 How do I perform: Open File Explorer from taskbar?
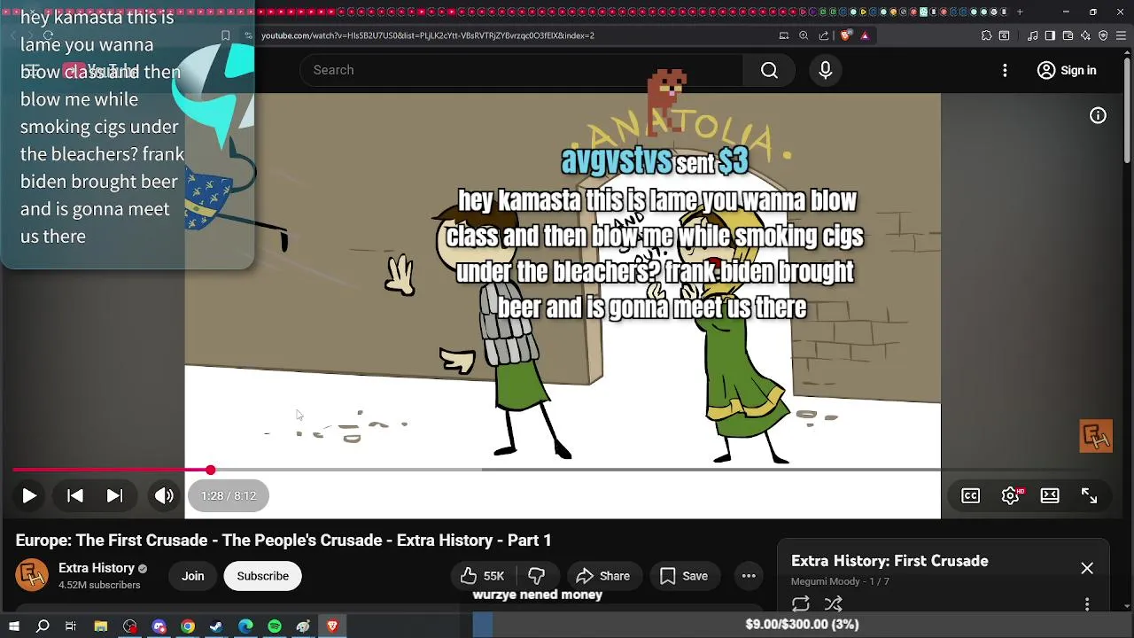101,626
